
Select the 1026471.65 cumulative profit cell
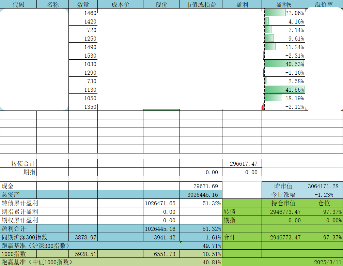pyautogui.click(x=161, y=203)
